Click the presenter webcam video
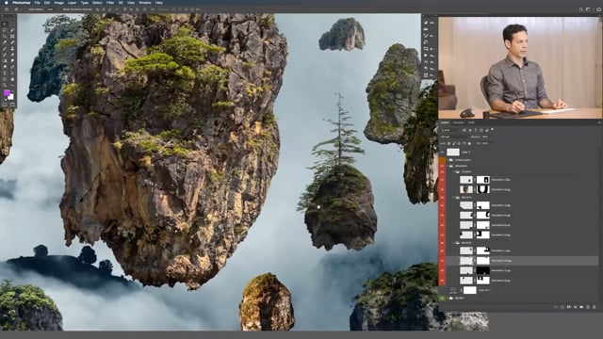603x339 pixels. coord(520,68)
